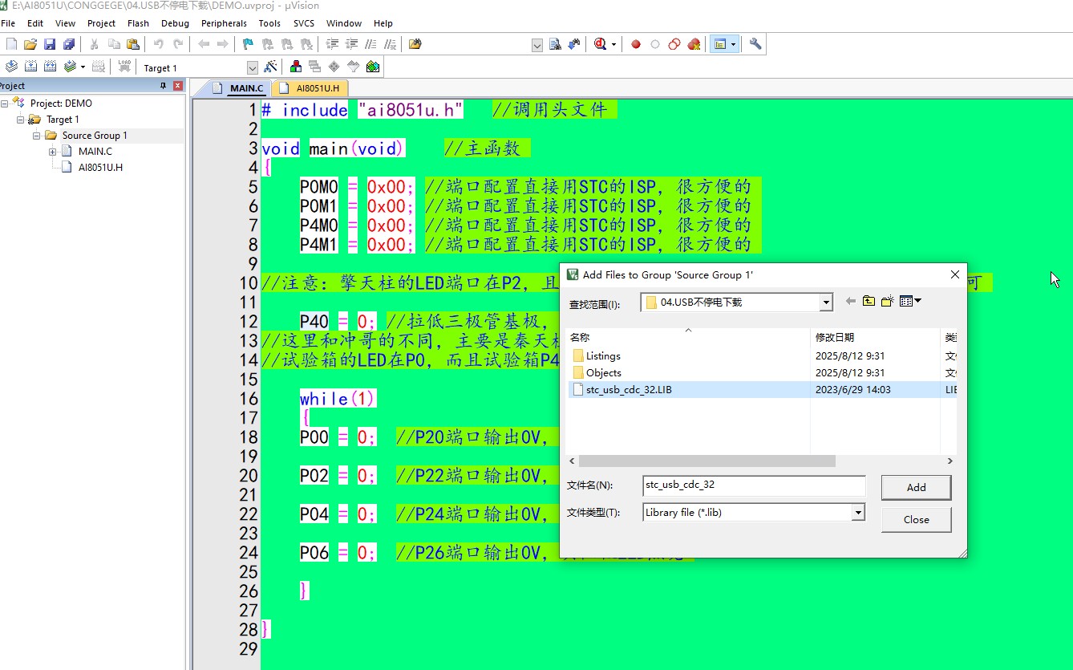The image size is (1073, 670).
Task: Click the Open file toolbar icon
Action: (x=30, y=44)
